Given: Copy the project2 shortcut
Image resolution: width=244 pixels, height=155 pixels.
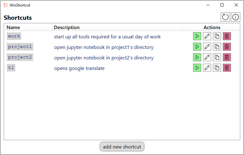Looking at the screenshot, I should [217, 58].
